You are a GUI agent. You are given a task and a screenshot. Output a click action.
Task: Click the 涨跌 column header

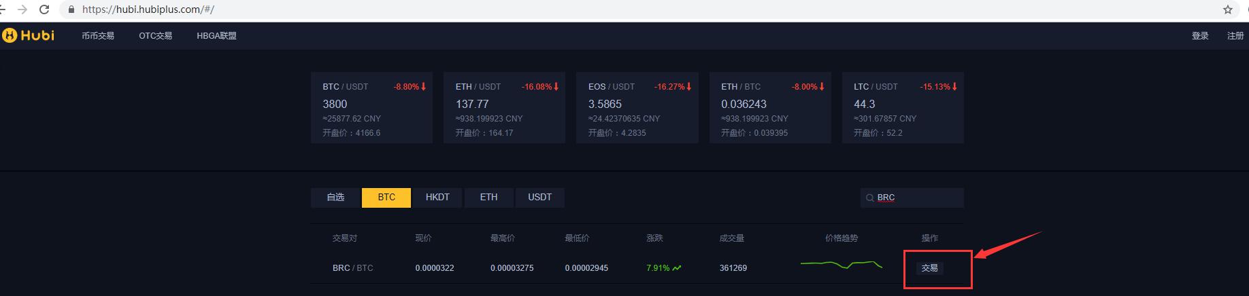point(654,238)
